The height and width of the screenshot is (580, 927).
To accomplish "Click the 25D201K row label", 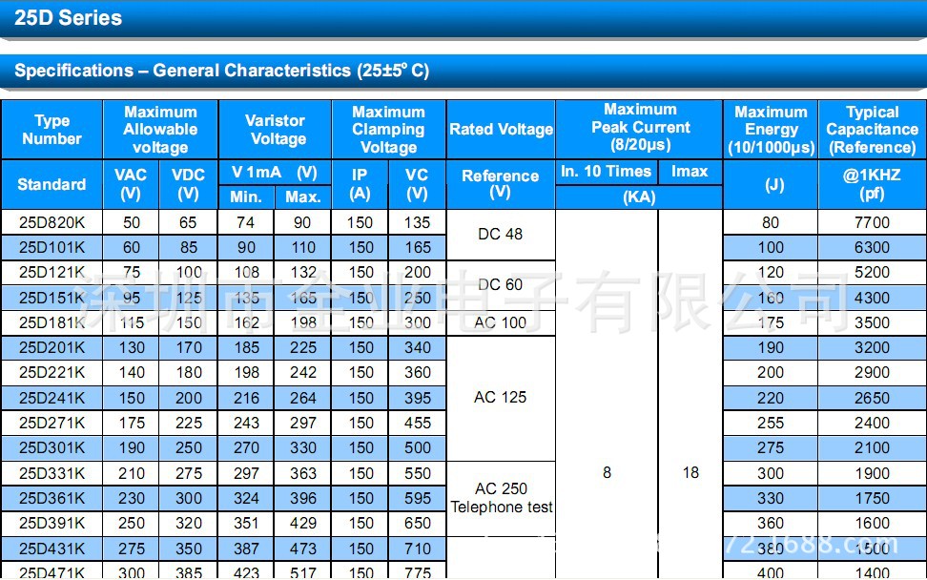I will (51, 348).
